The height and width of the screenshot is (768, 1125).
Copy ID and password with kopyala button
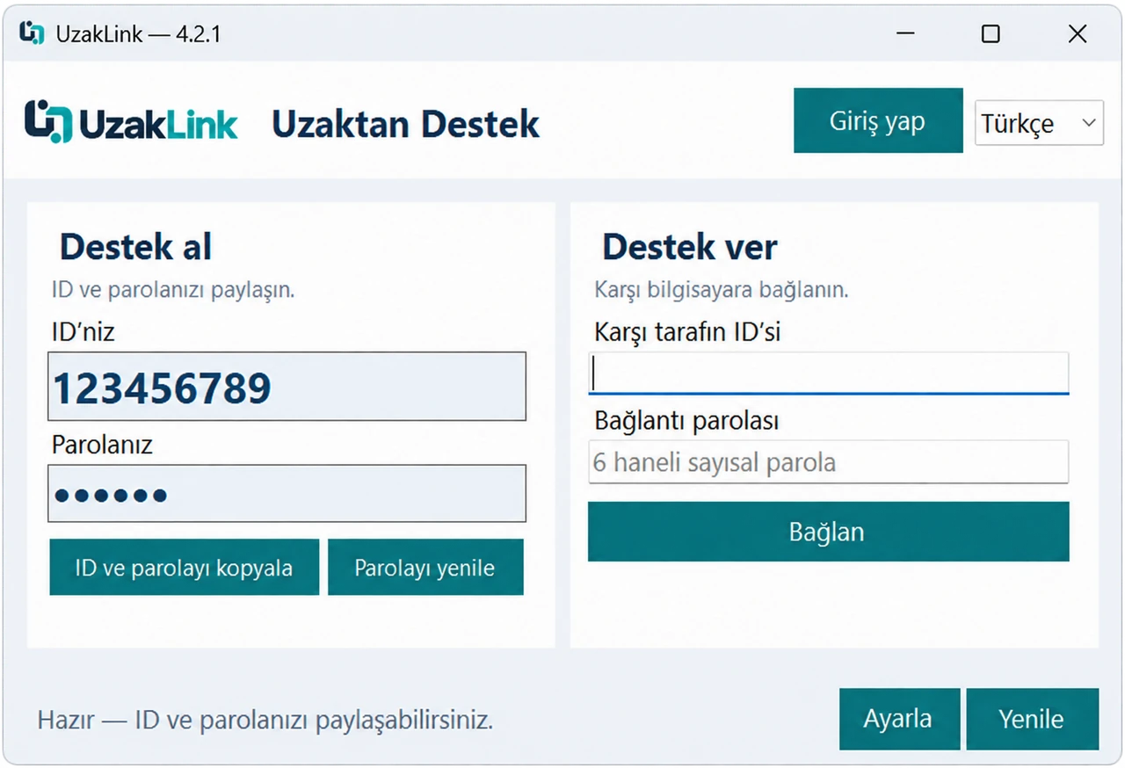coord(184,568)
